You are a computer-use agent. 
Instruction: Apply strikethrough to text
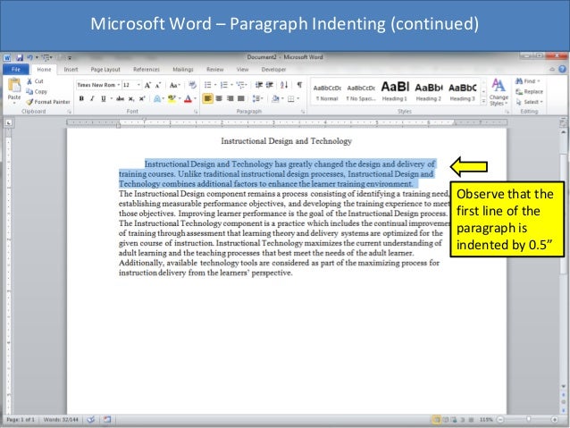[121, 98]
